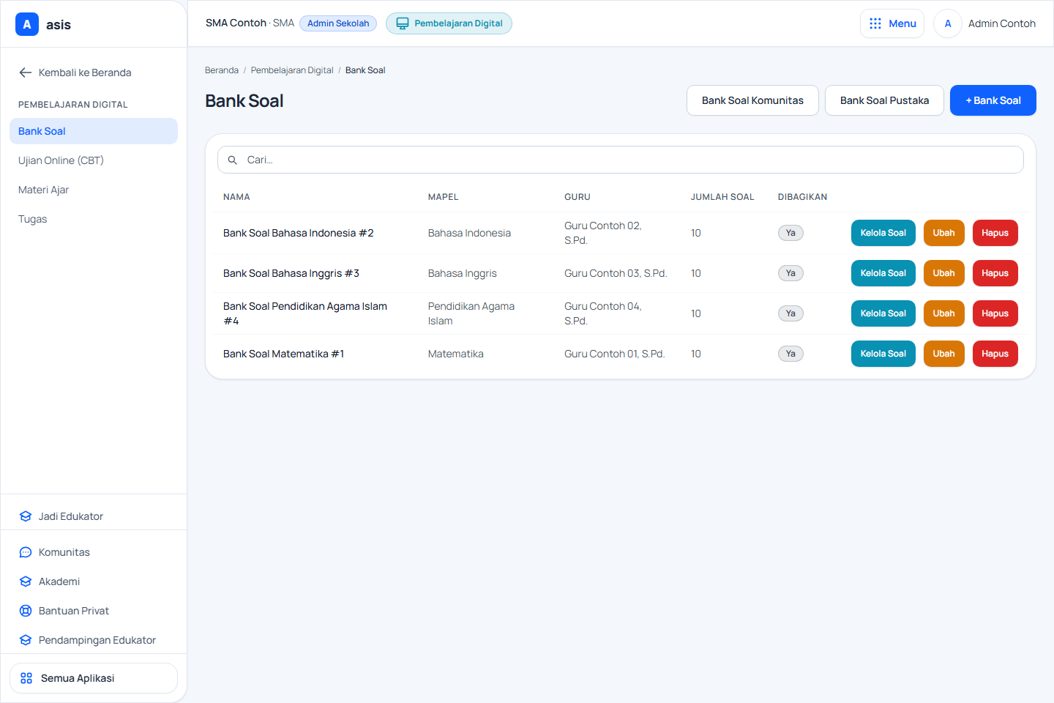Select 'Bank Soal Bahasa Indonesia #2' name
This screenshot has width=1054, height=703.
pyautogui.click(x=299, y=233)
